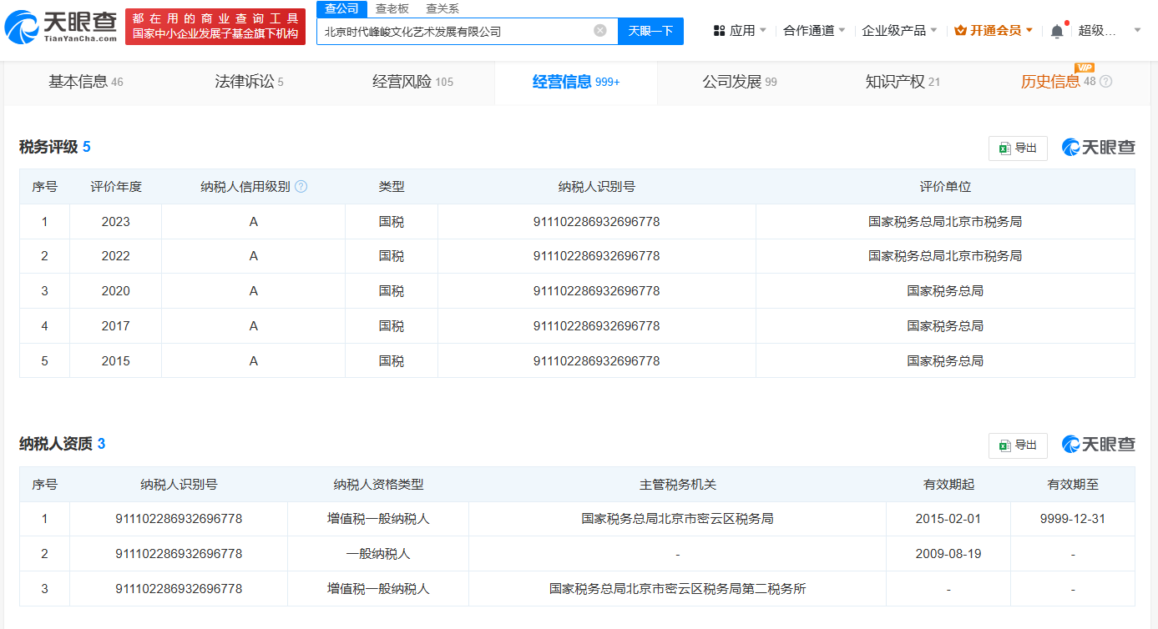Image resolution: width=1158 pixels, height=629 pixels.
Task: Click the Tianyancha logo at top left
Action: click(61, 27)
